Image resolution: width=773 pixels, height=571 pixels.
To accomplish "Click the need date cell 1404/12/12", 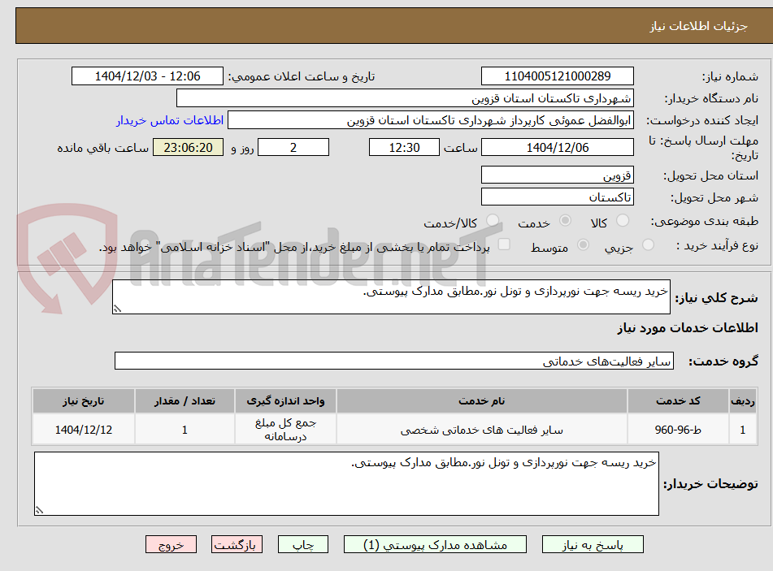I will tap(83, 430).
